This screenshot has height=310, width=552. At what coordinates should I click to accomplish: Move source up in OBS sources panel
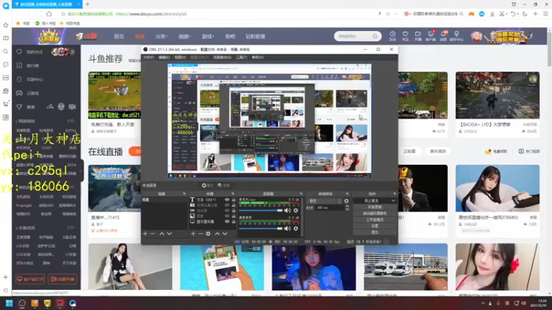[x=217, y=234]
